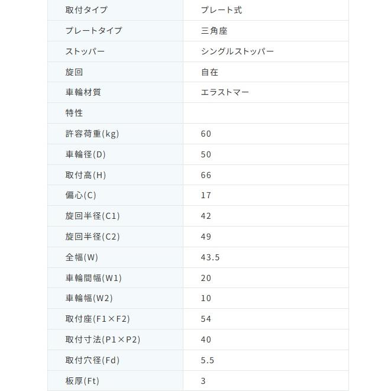
Task: Click the 板厚(Ft) row label
Action: [x=82, y=381]
